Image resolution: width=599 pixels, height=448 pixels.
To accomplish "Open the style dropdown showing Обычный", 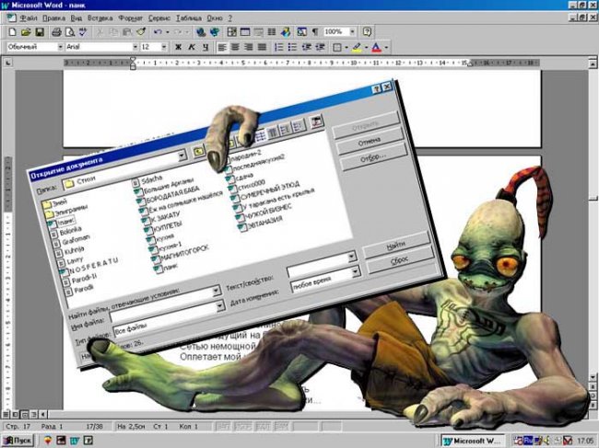I will pyautogui.click(x=60, y=47).
